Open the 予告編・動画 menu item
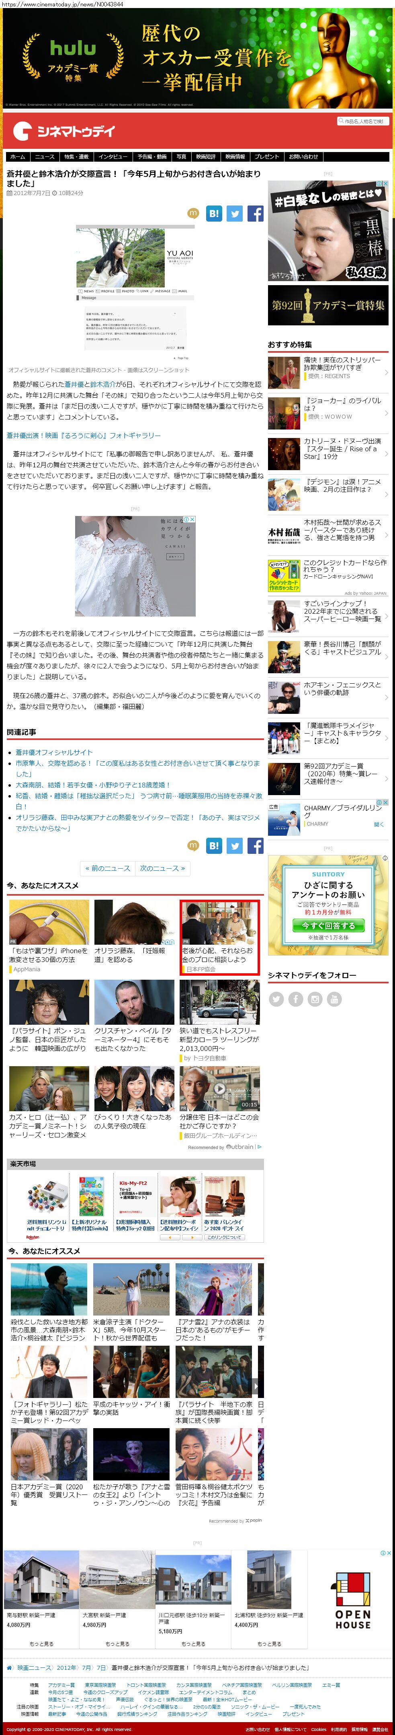The height and width of the screenshot is (1735, 395). pos(151,156)
